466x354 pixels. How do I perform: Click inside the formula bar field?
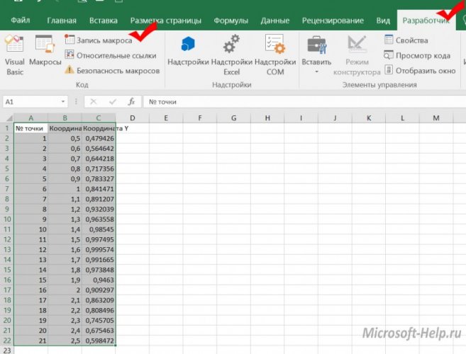coord(298,102)
